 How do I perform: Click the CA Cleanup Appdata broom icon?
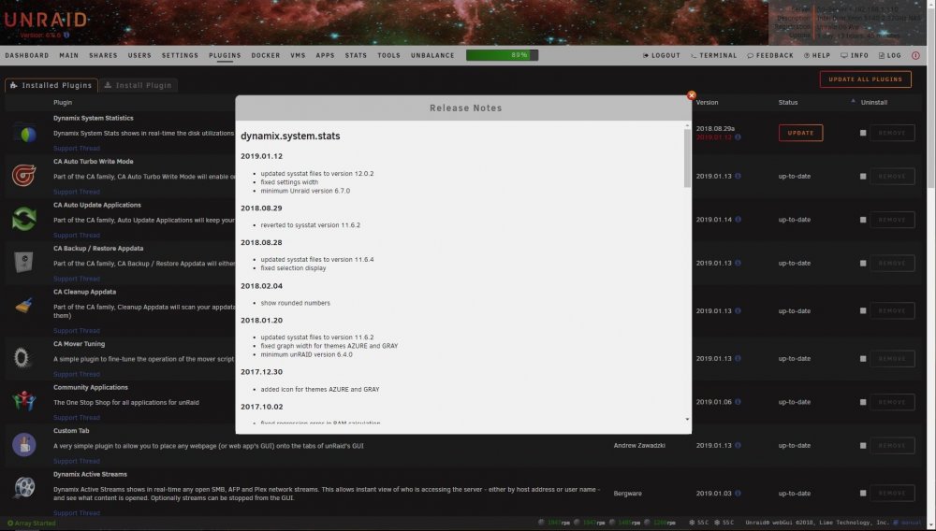(x=24, y=306)
